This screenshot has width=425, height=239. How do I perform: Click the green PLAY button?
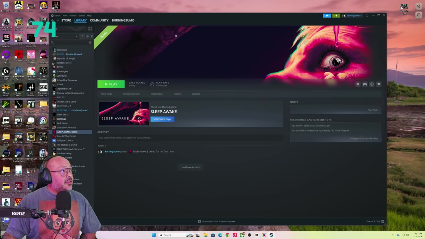tap(111, 84)
